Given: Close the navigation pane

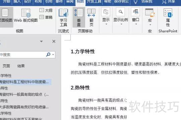Looking at the screenshot, I should click(54, 41).
